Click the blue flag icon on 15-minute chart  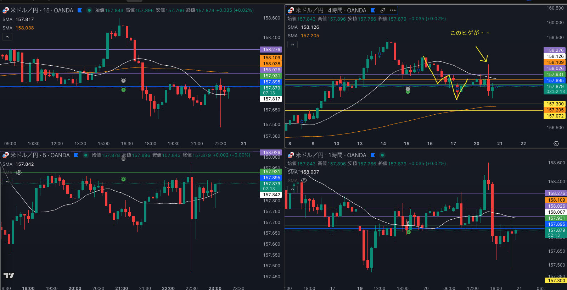(x=80, y=10)
